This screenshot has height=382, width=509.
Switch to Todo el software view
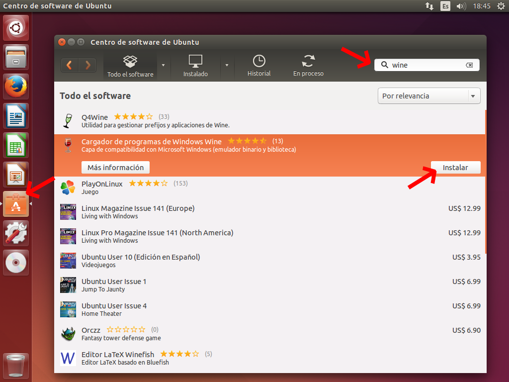pyautogui.click(x=130, y=66)
